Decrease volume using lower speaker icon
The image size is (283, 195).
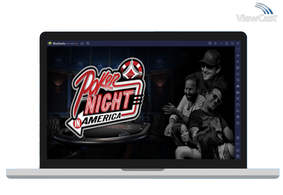238,62
